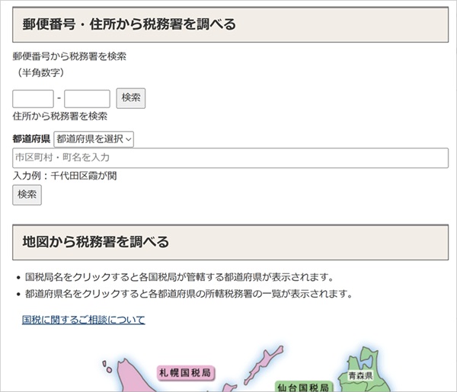Open the 都道府県を選択 prefecture dropdown
Image resolution: width=457 pixels, height=392 pixels.
(x=94, y=139)
